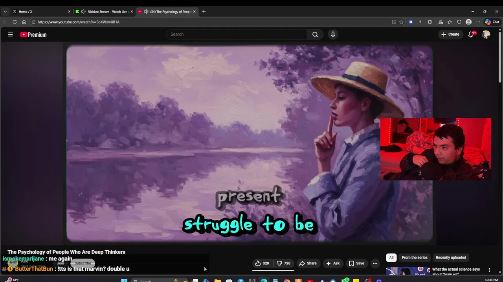The width and height of the screenshot is (503, 282).
Task: Click the brain rot video thumbnail
Action: click(x=408, y=271)
